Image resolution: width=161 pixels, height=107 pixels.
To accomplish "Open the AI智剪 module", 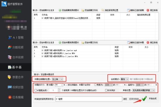I will click(16, 37).
